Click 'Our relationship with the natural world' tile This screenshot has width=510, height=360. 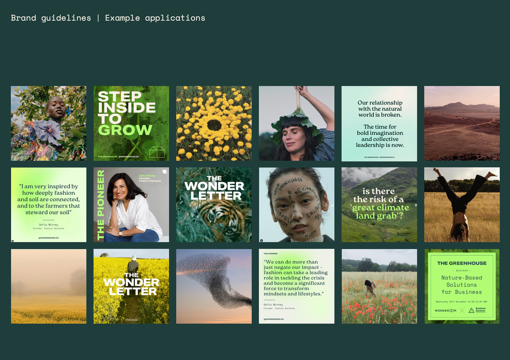tap(379, 123)
